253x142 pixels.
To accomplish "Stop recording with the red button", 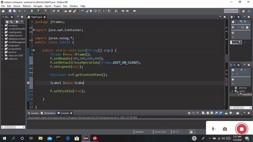I will coord(242,129).
